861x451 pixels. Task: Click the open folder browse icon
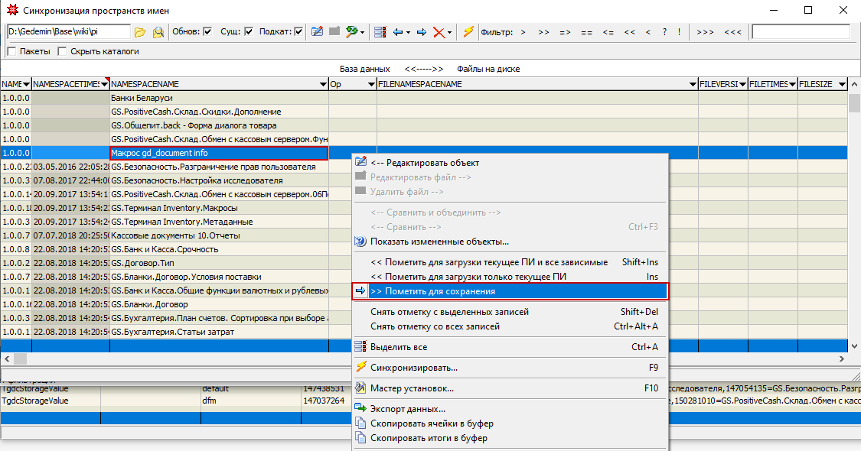point(139,32)
